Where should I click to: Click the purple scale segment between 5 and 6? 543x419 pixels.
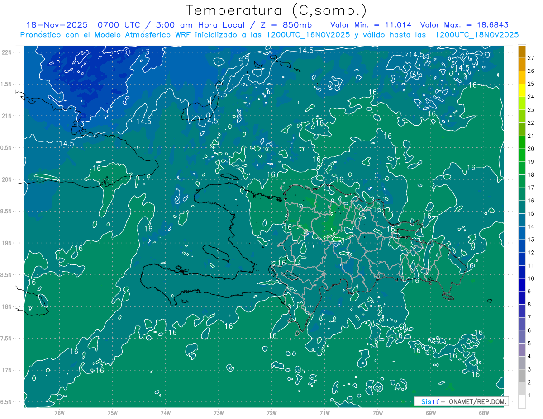[x=522, y=337]
